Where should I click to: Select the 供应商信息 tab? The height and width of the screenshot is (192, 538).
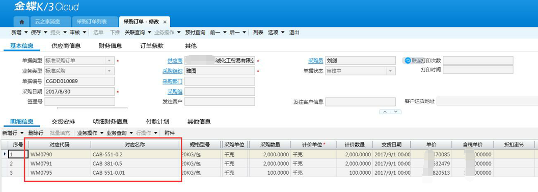pyautogui.click(x=66, y=46)
